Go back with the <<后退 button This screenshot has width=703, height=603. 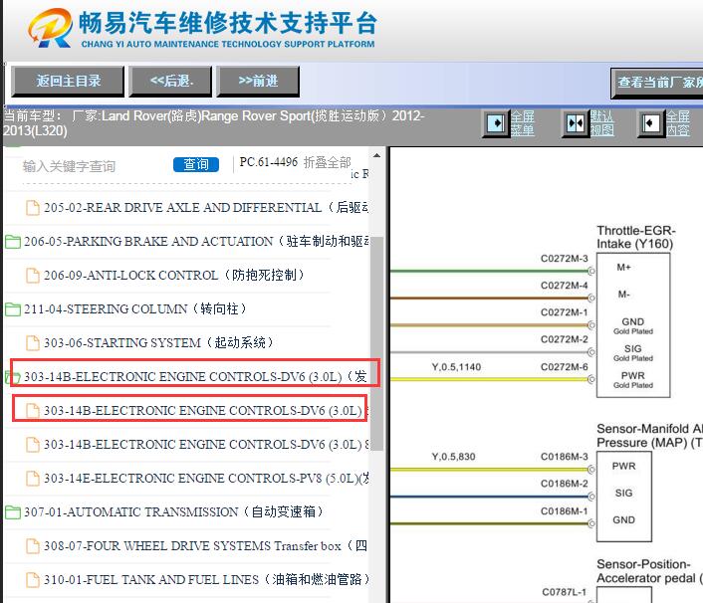pos(170,81)
